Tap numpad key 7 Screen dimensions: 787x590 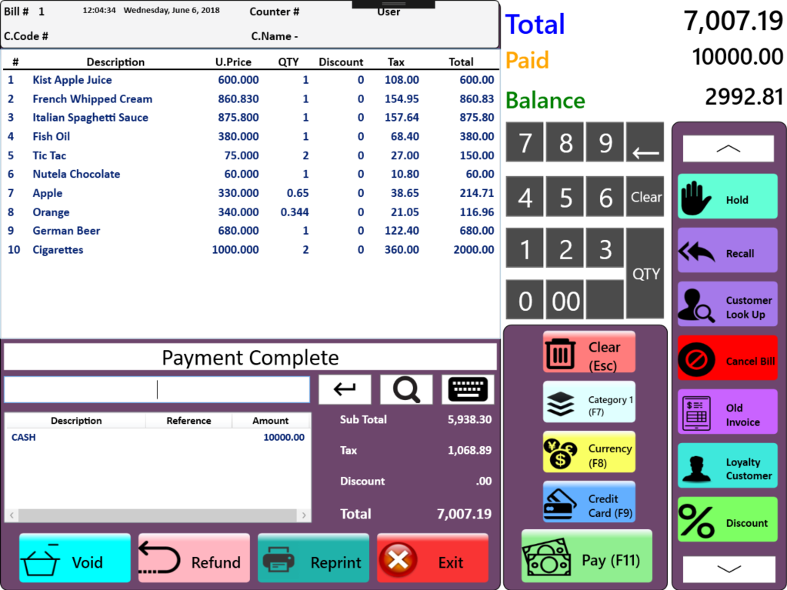coord(525,142)
